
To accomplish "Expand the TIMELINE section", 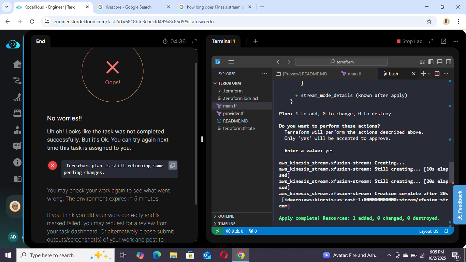I will pyautogui.click(x=227, y=224).
